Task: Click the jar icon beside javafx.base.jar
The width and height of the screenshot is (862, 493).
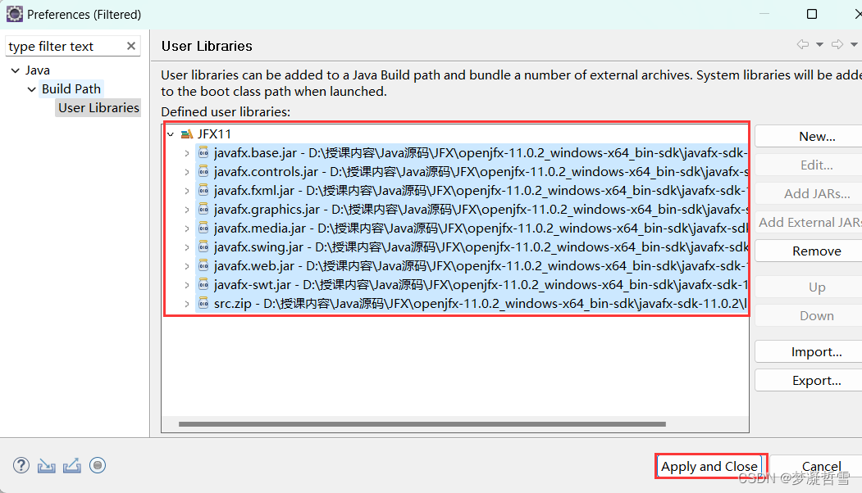Action: [203, 152]
